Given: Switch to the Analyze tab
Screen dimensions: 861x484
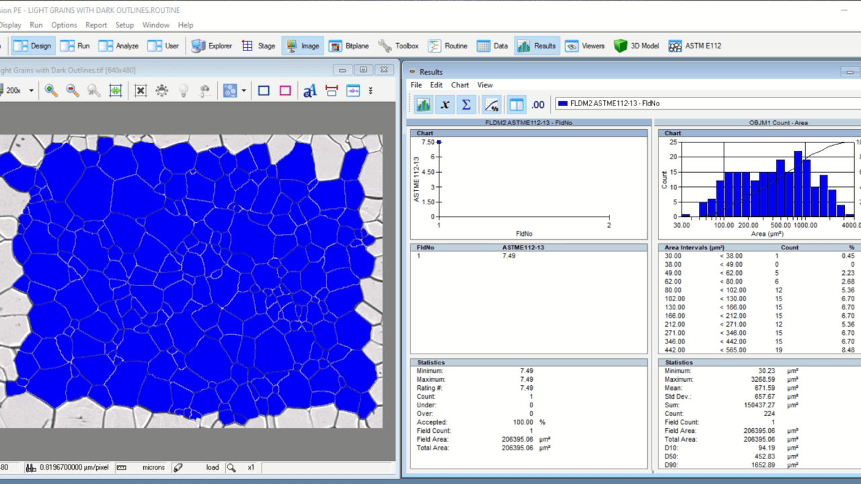Looking at the screenshot, I should 118,45.
